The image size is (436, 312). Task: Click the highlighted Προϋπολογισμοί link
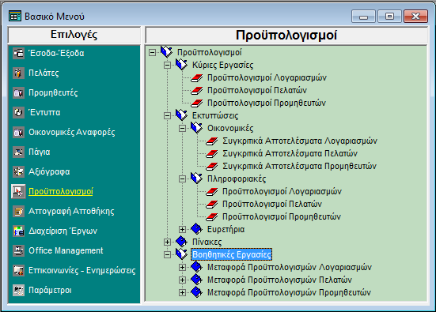click(x=61, y=191)
